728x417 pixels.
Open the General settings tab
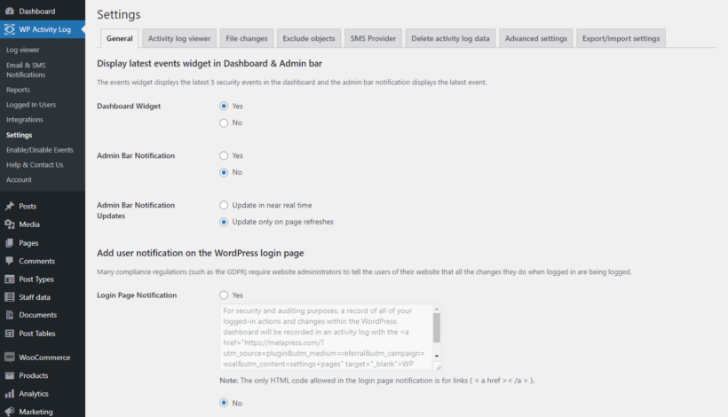[119, 38]
